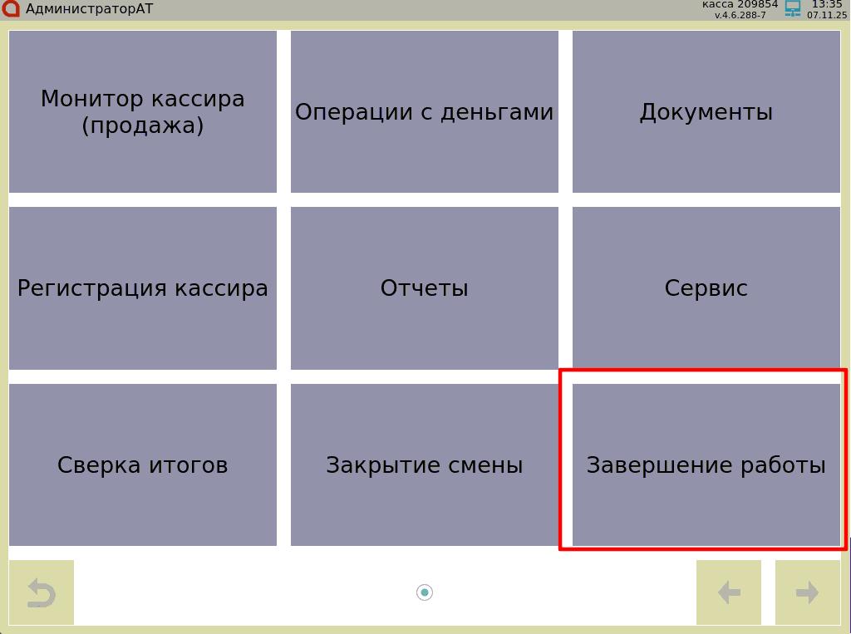Open the Отчеты menu tile
The image size is (851, 634).
[x=425, y=288]
